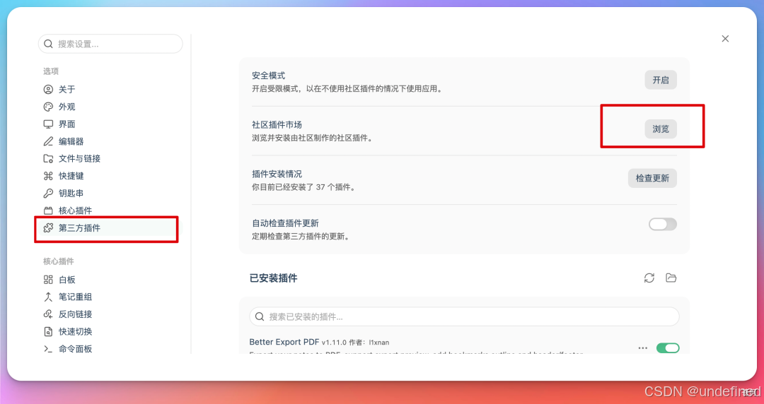
Task: Click the reload plugins refresh icon
Action: (x=649, y=278)
